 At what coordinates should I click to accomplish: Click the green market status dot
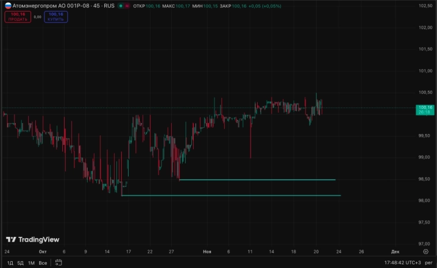[x=120, y=6]
